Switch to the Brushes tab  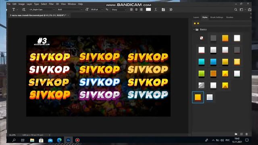coord(230,17)
